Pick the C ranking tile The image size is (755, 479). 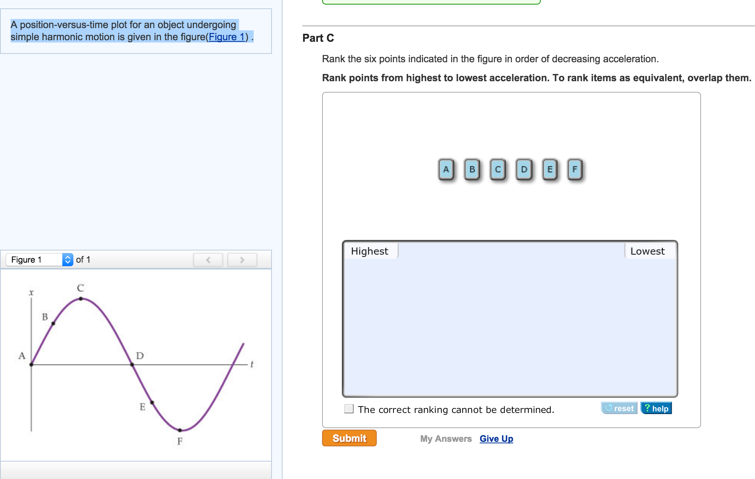click(498, 169)
